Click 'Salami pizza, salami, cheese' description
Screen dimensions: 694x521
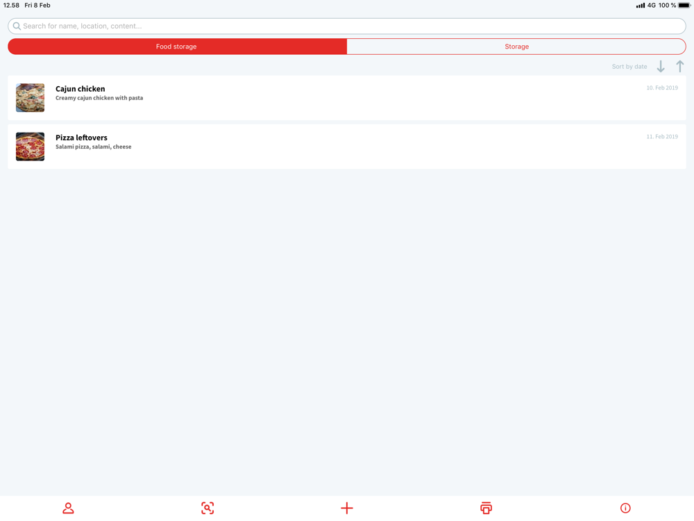[94, 147]
